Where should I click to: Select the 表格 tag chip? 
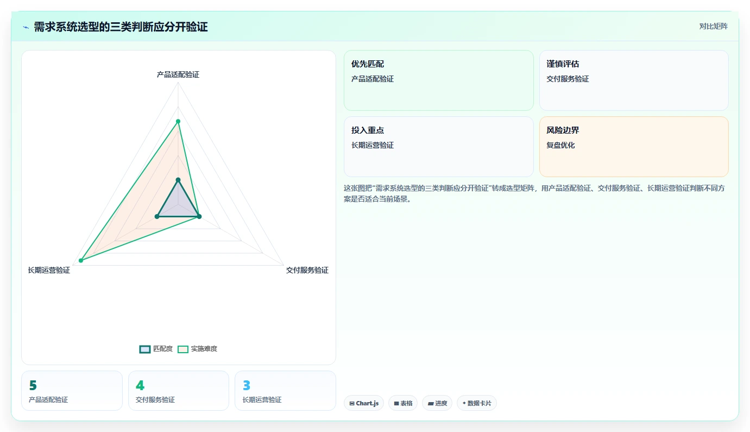tap(403, 403)
